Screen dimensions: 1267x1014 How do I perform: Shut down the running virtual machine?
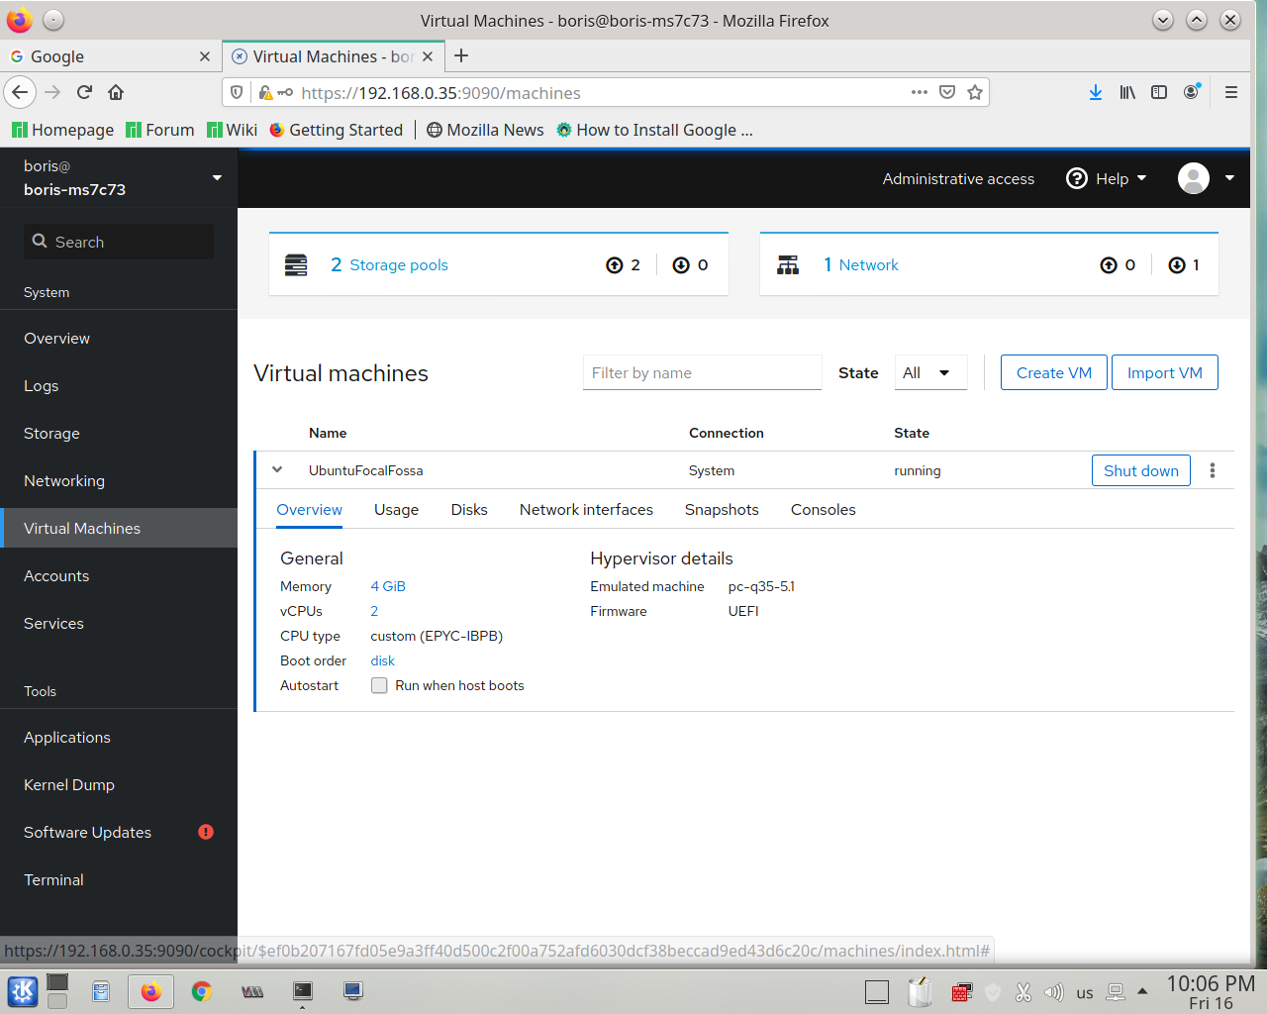[1140, 469]
